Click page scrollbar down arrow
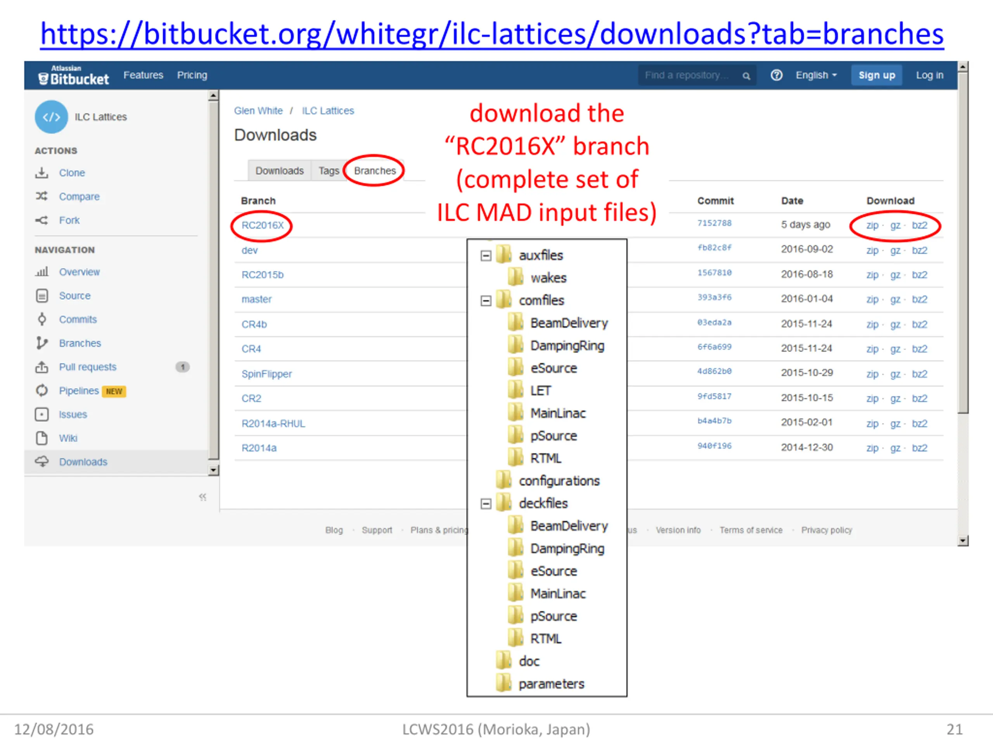 pos(963,541)
